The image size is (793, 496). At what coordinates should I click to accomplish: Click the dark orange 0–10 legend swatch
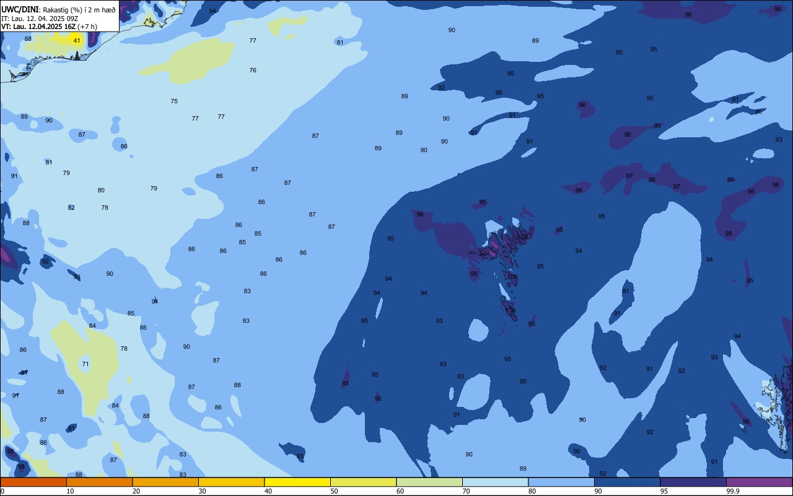pyautogui.click(x=33, y=482)
